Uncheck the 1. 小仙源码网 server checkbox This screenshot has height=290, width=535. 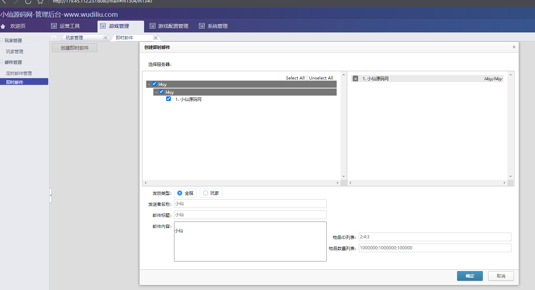click(169, 99)
